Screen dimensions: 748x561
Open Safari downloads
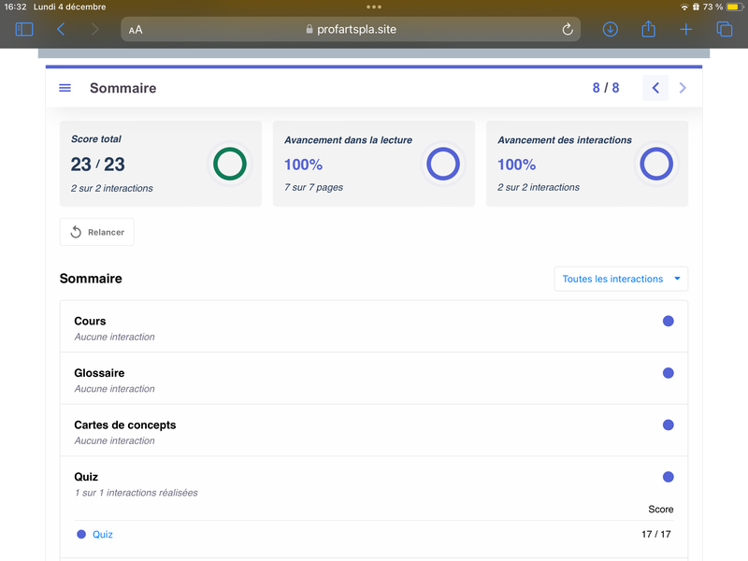[611, 29]
